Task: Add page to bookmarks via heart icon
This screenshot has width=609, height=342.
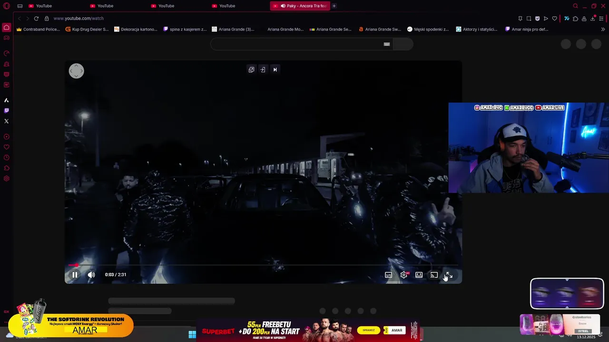Action: (554, 19)
